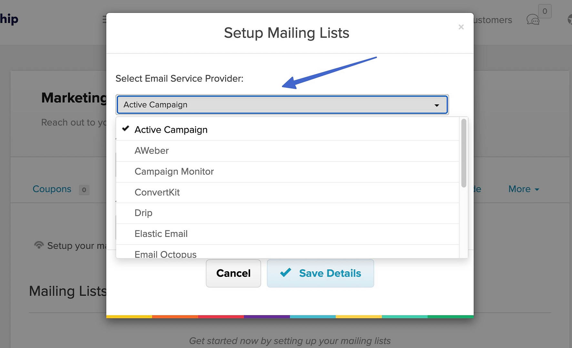Open the chat messages icon
The image size is (572, 348).
[533, 20]
